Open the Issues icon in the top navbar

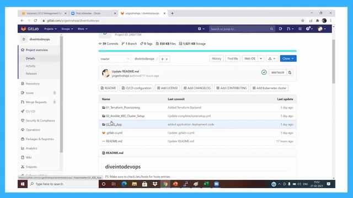point(280,29)
